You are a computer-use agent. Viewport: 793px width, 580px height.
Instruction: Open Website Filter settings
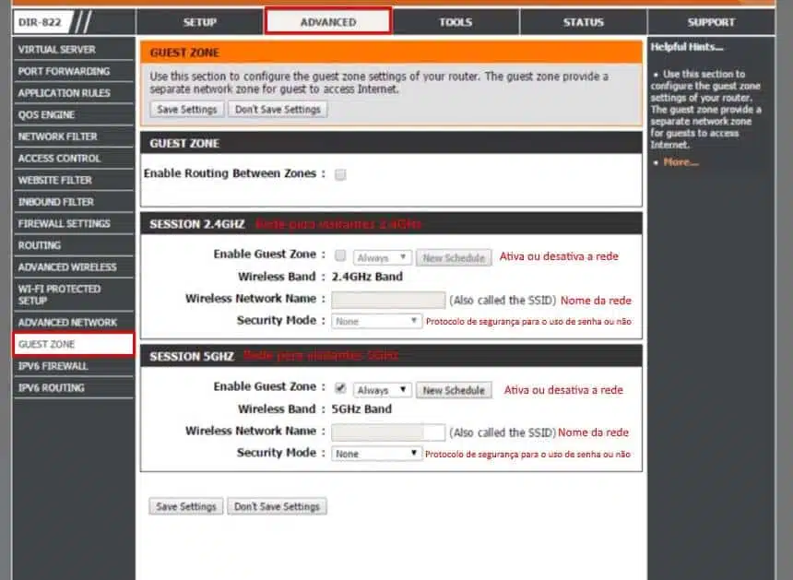pyautogui.click(x=74, y=180)
